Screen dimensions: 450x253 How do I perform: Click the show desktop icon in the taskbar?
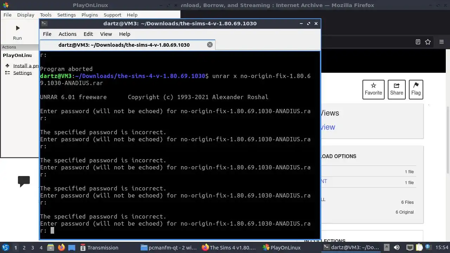(x=72, y=248)
